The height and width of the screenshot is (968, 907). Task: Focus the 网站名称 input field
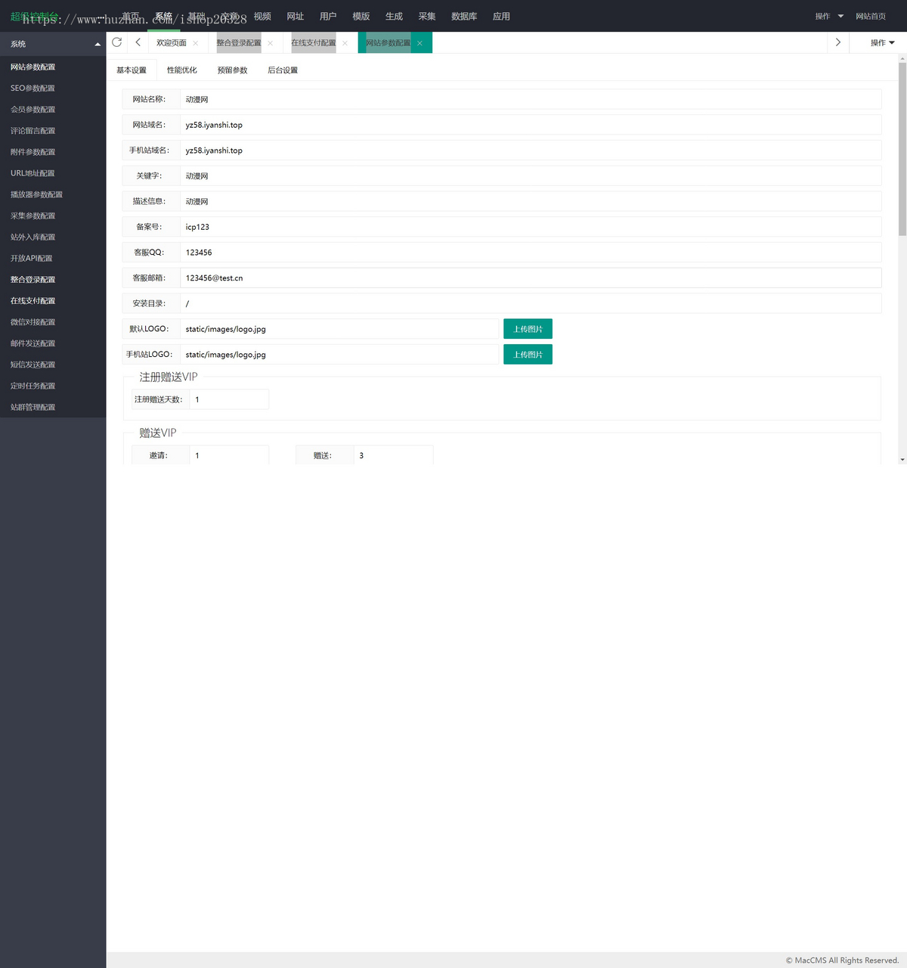(531, 99)
